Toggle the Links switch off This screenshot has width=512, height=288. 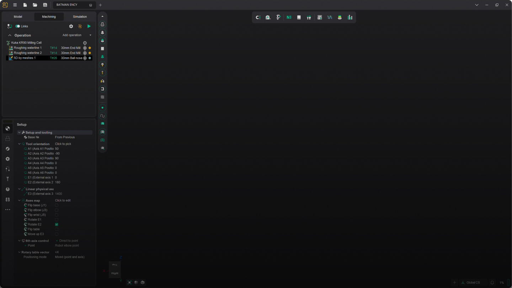tap(17, 26)
